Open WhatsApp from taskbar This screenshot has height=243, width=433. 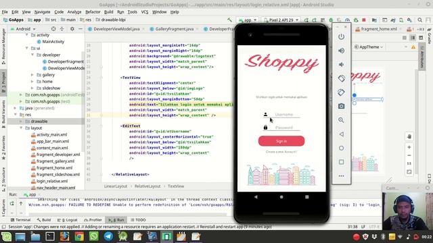[93, 237]
